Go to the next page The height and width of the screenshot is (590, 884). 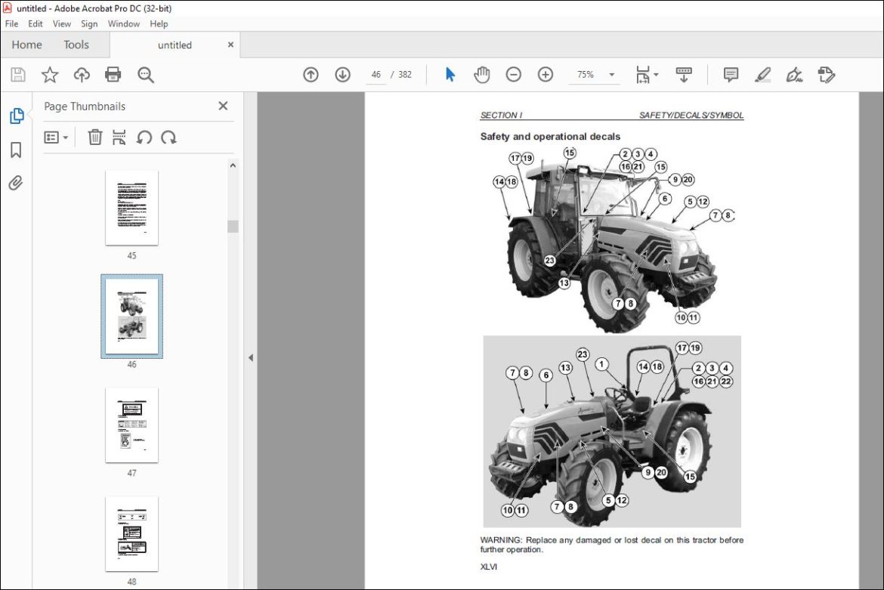(342, 74)
